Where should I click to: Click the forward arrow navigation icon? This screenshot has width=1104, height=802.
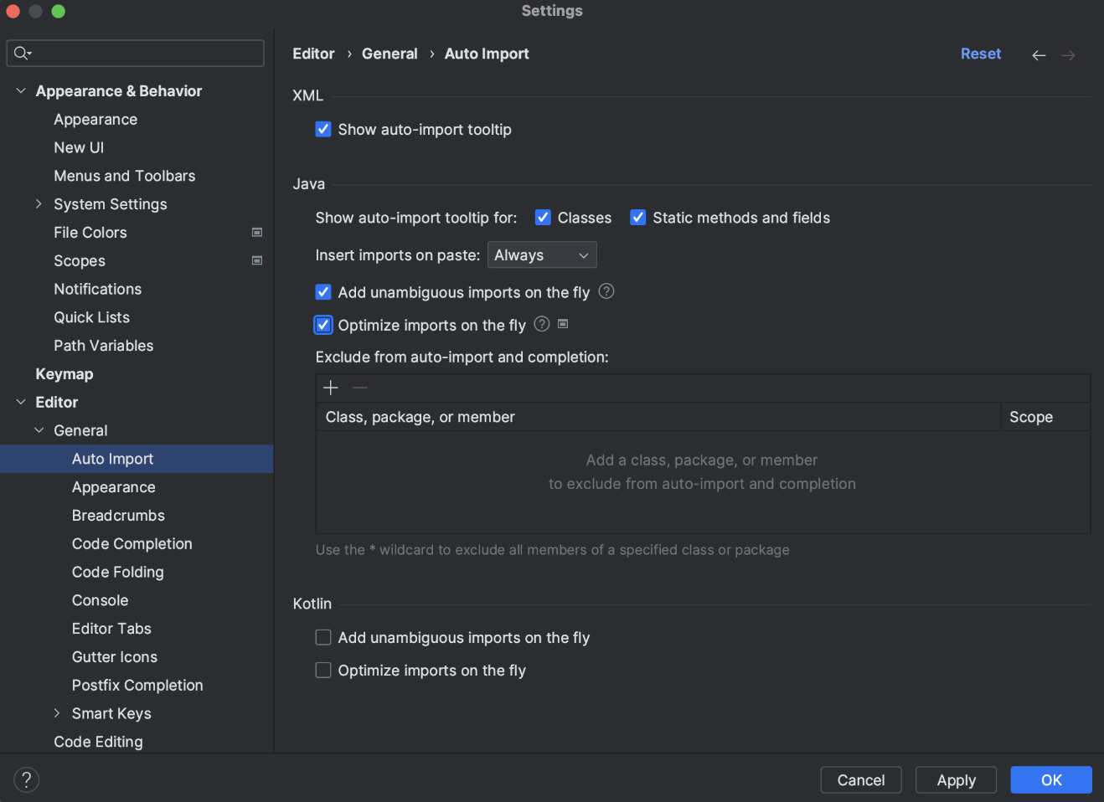[x=1068, y=55]
